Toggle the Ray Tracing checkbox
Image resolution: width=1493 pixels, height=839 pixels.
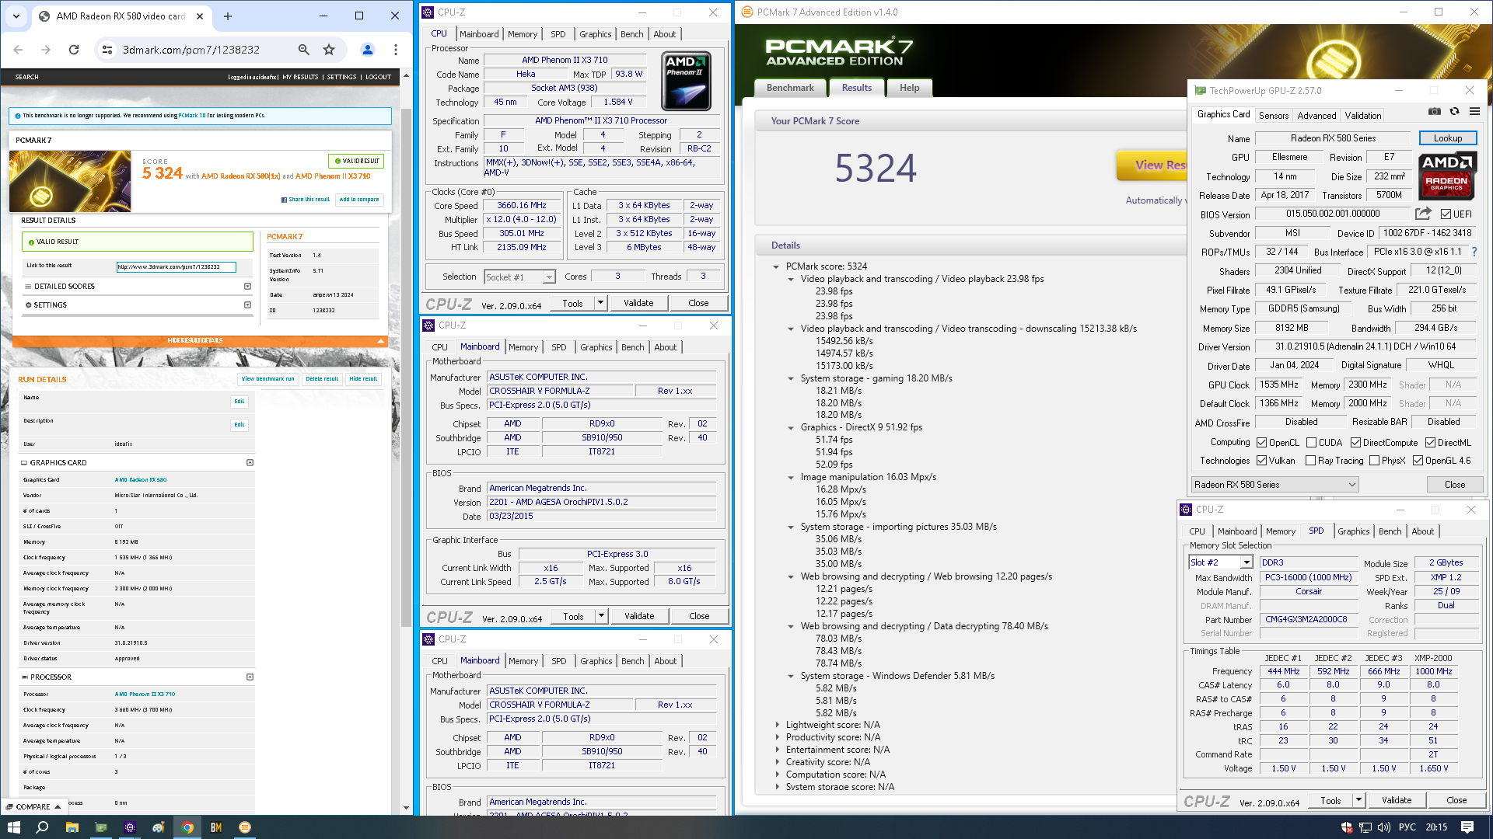(x=1310, y=461)
